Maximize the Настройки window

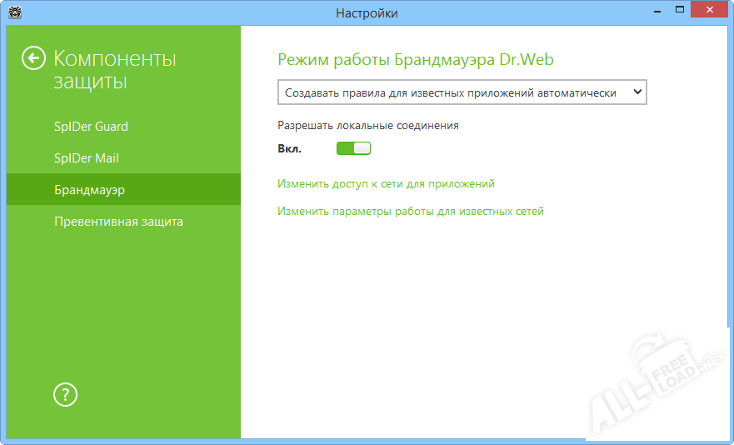pos(680,9)
